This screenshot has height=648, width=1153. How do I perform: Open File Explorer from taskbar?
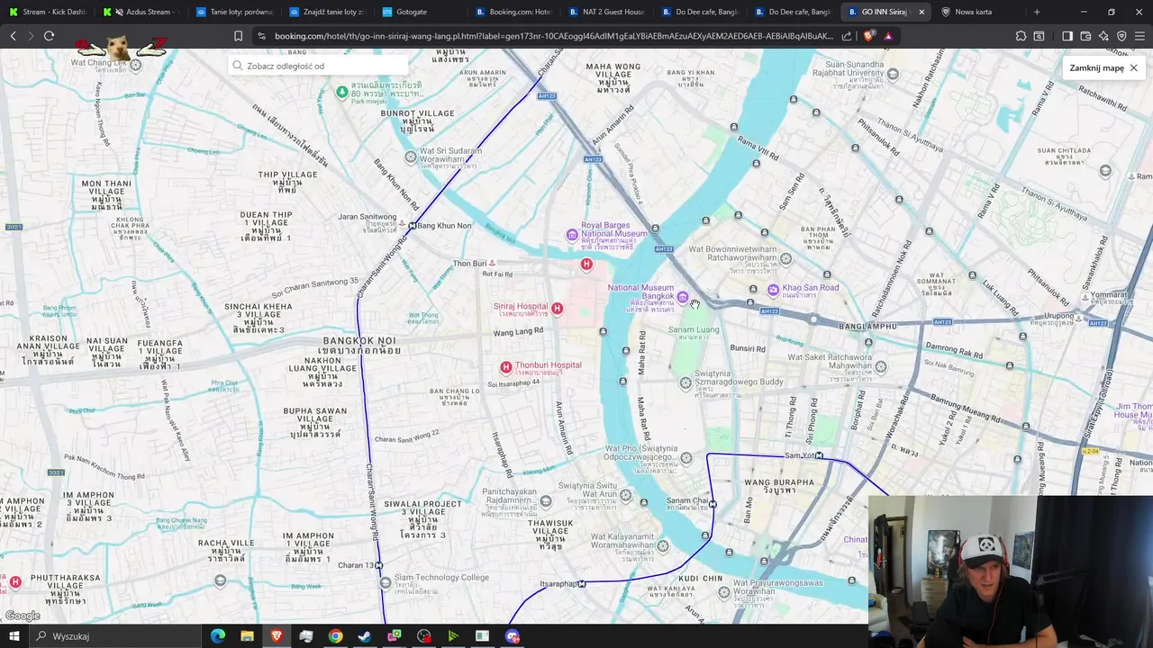247,636
